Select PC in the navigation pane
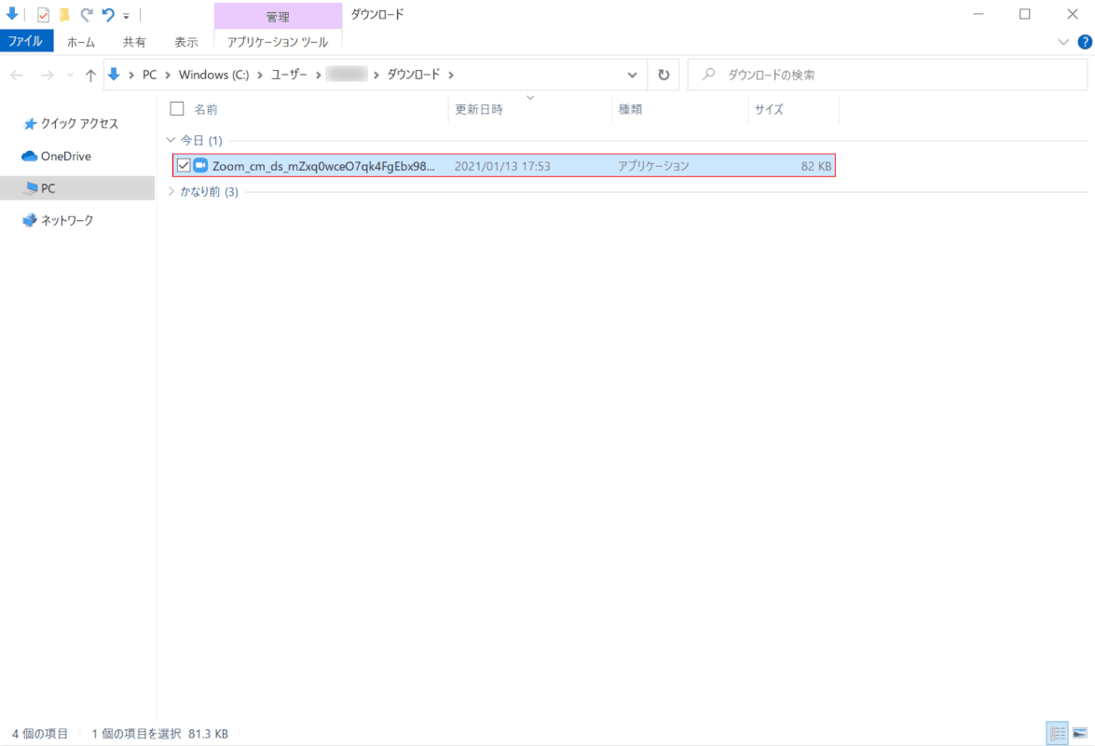 click(x=76, y=187)
